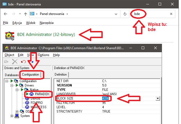181x124 pixels.
Task: Expand the System tree node
Action: coord(12,116)
